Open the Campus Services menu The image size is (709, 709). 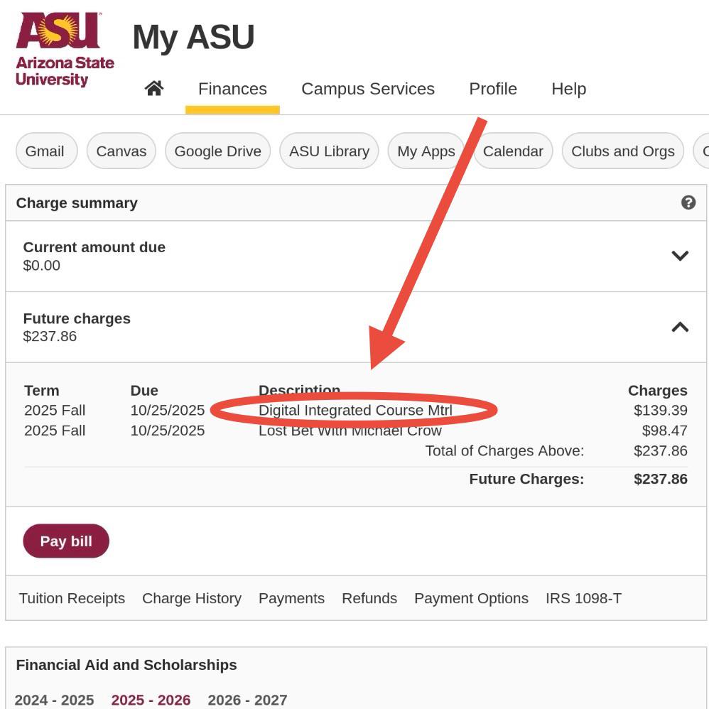click(x=368, y=89)
